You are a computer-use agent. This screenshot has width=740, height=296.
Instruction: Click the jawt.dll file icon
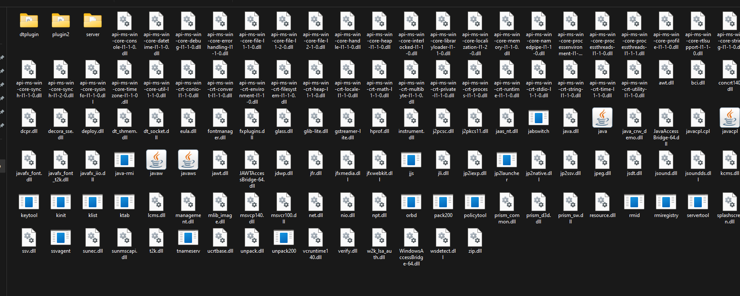220,160
